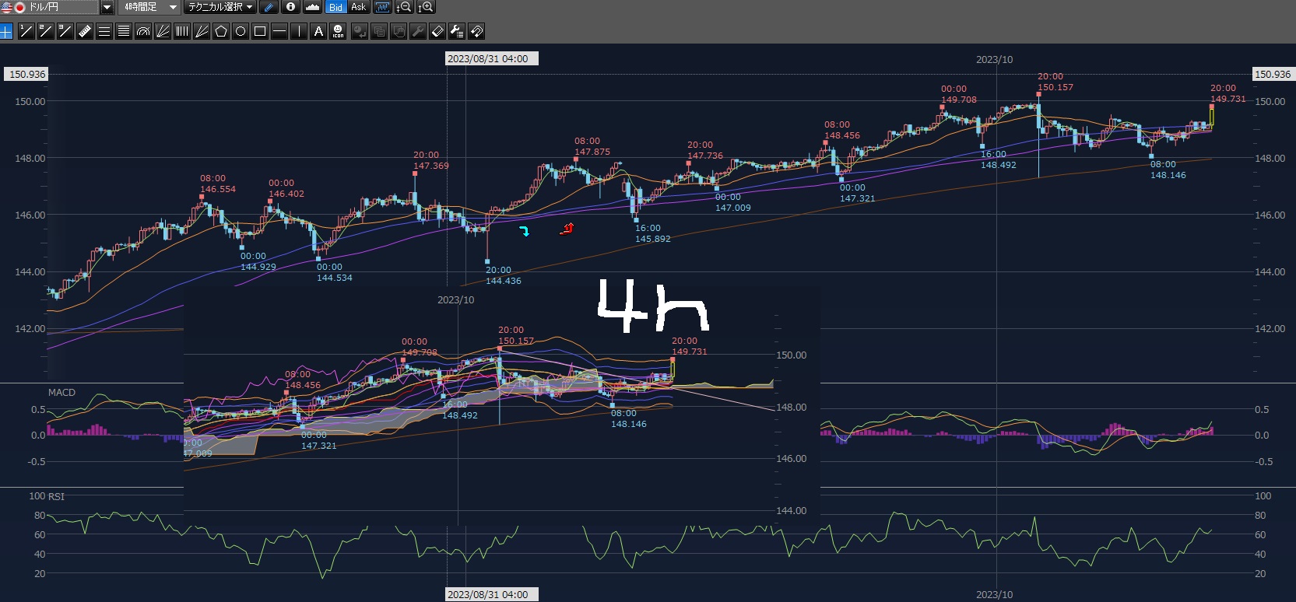
Task: Open the smiley icon stamp tool
Action: [x=338, y=31]
